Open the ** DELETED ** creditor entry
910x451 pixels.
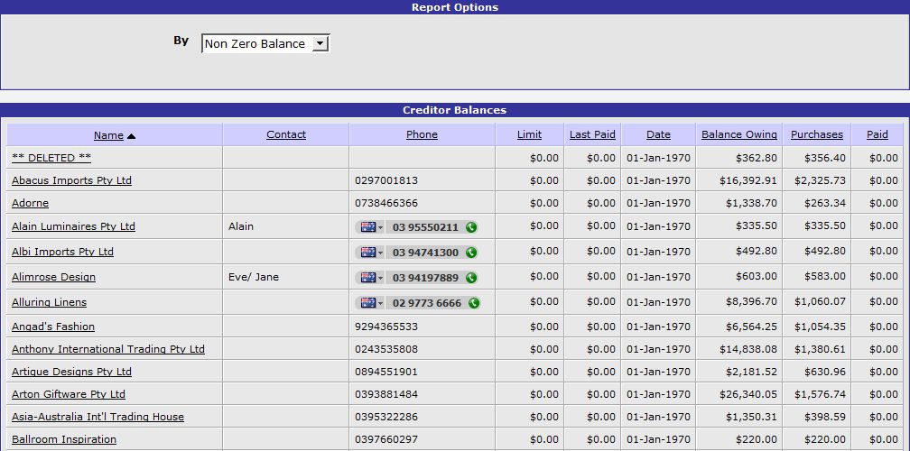pos(51,158)
